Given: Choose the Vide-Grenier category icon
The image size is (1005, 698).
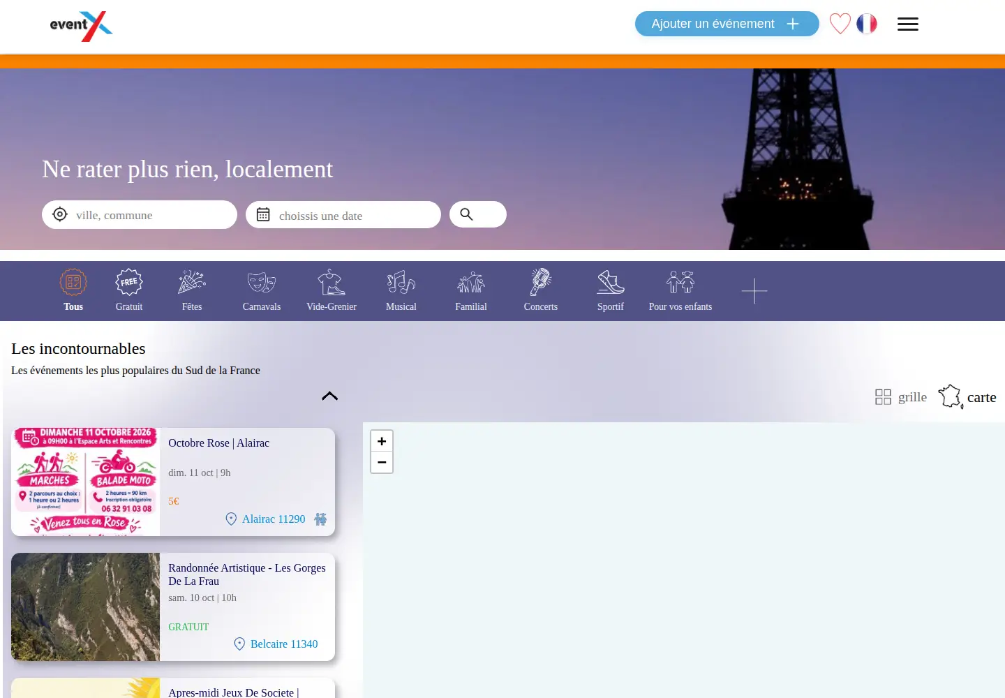Looking at the screenshot, I should [x=332, y=283].
